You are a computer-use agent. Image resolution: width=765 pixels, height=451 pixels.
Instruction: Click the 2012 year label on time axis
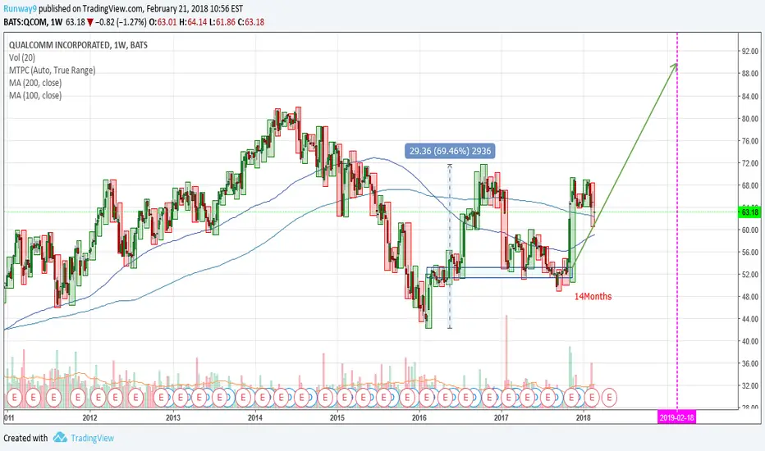coord(89,418)
